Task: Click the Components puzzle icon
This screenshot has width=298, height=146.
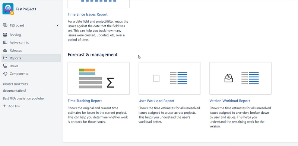Action: point(5,74)
